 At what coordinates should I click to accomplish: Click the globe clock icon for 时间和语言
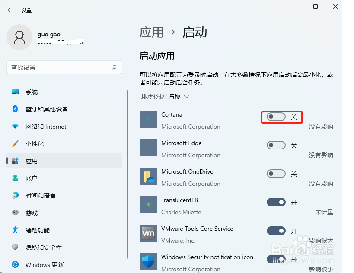point(15,195)
